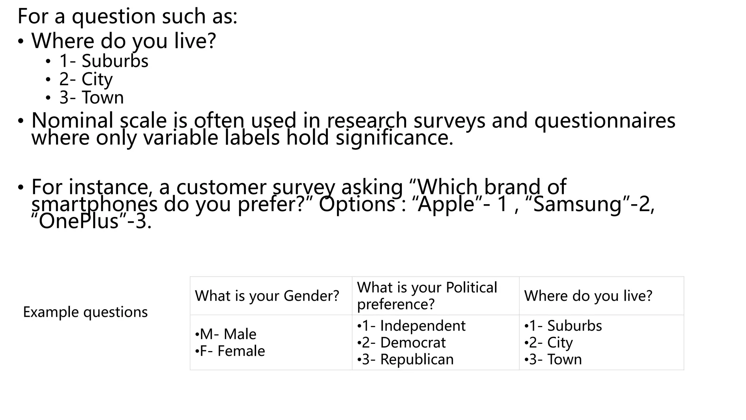
Task: Click the 'For instance, a customer survey' paragraph
Action: pyautogui.click(x=299, y=187)
